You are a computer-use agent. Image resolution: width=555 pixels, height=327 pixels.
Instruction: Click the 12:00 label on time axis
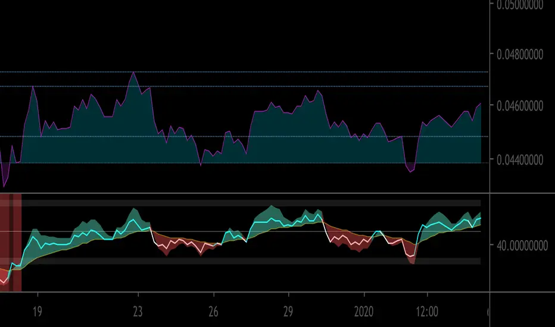(427, 312)
